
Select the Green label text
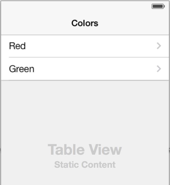[22, 69]
